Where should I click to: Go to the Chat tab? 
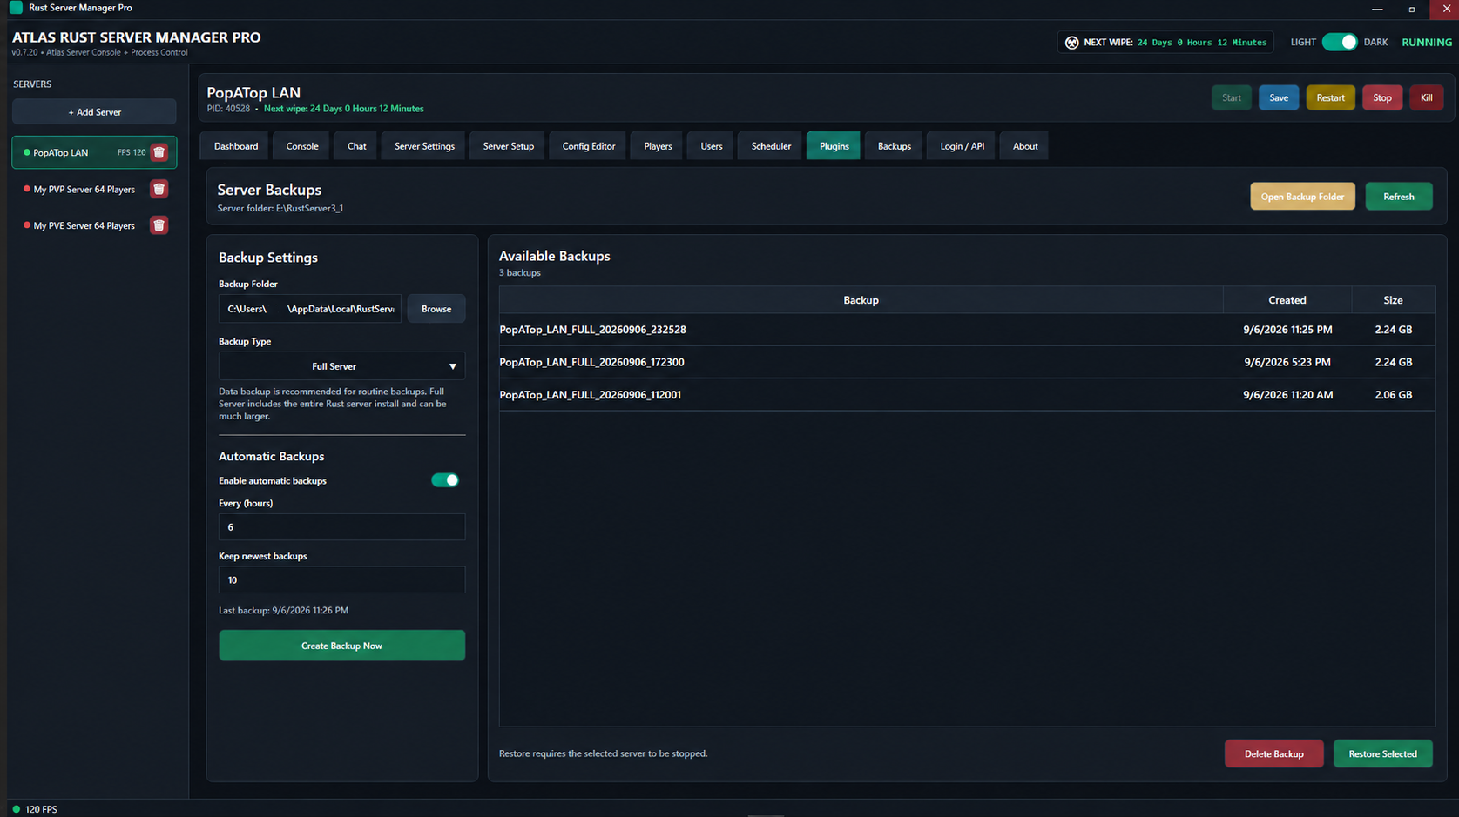[357, 146]
